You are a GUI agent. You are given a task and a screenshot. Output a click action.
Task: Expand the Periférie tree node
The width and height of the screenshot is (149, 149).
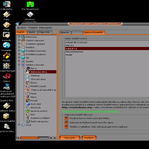click(x=19, y=47)
